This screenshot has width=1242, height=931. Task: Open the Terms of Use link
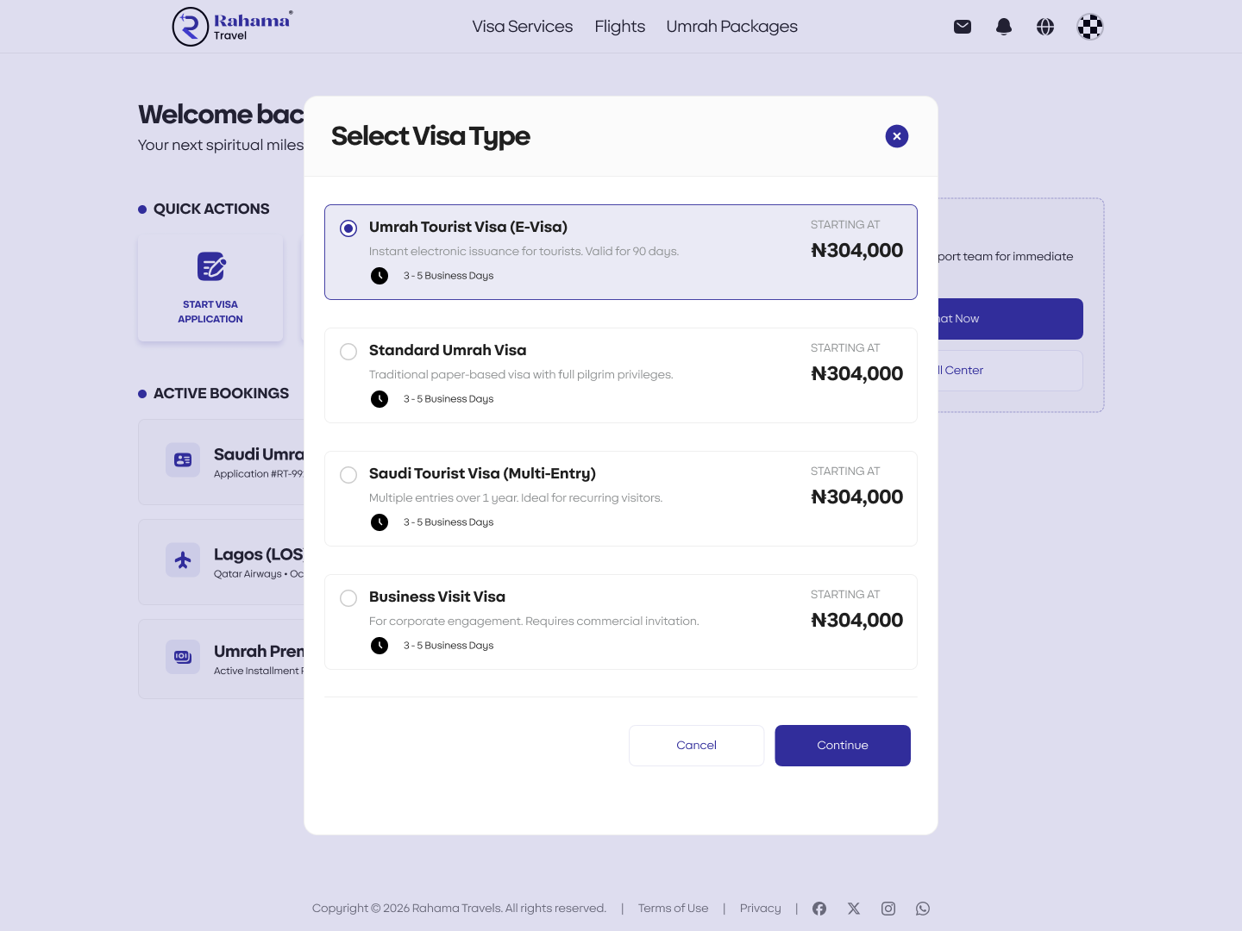[674, 909]
